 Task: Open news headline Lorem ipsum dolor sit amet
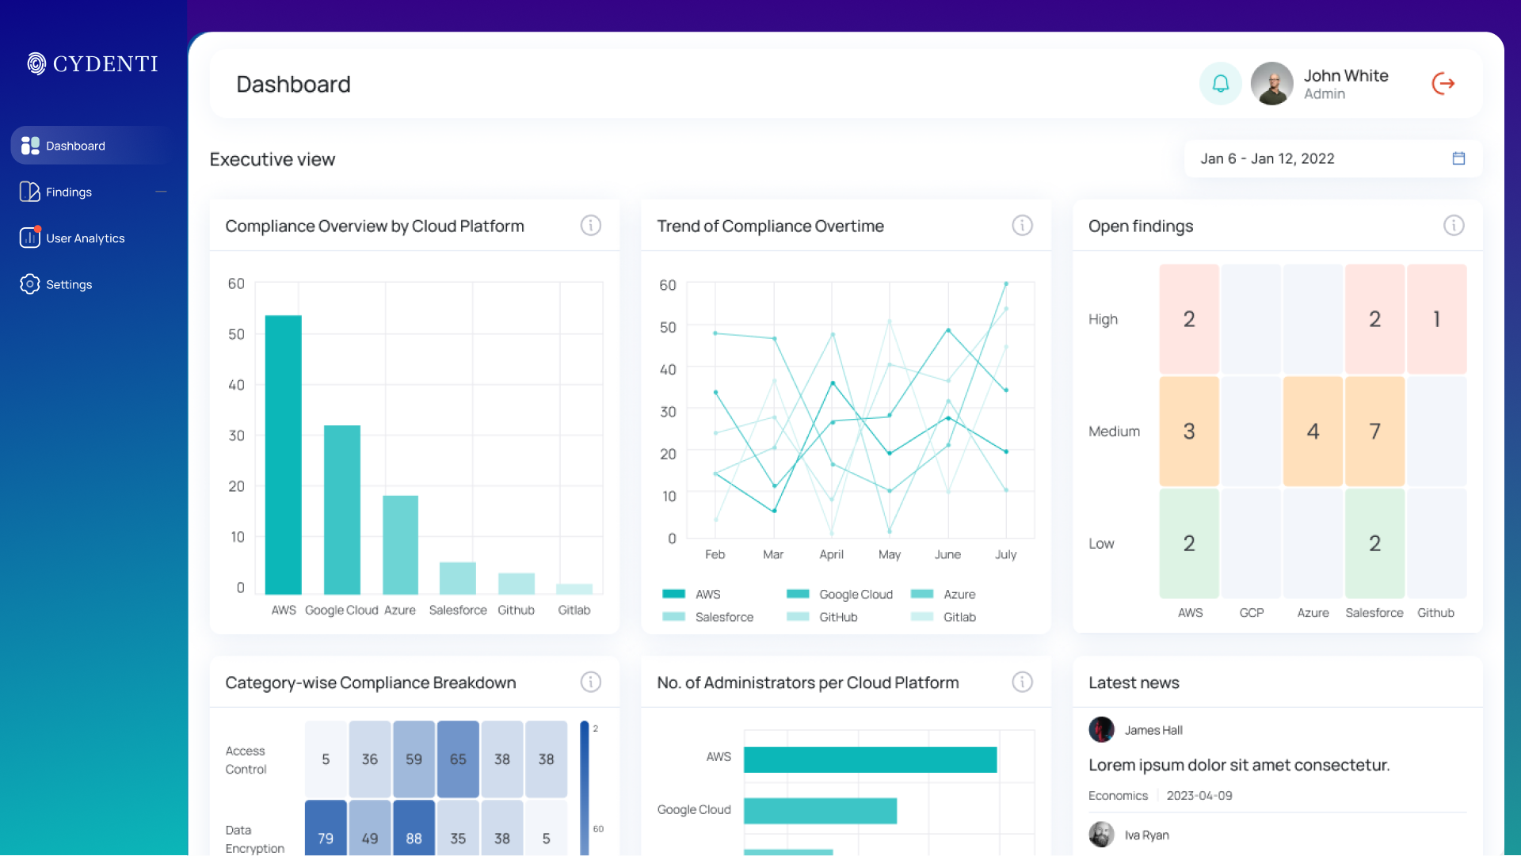[x=1239, y=765]
